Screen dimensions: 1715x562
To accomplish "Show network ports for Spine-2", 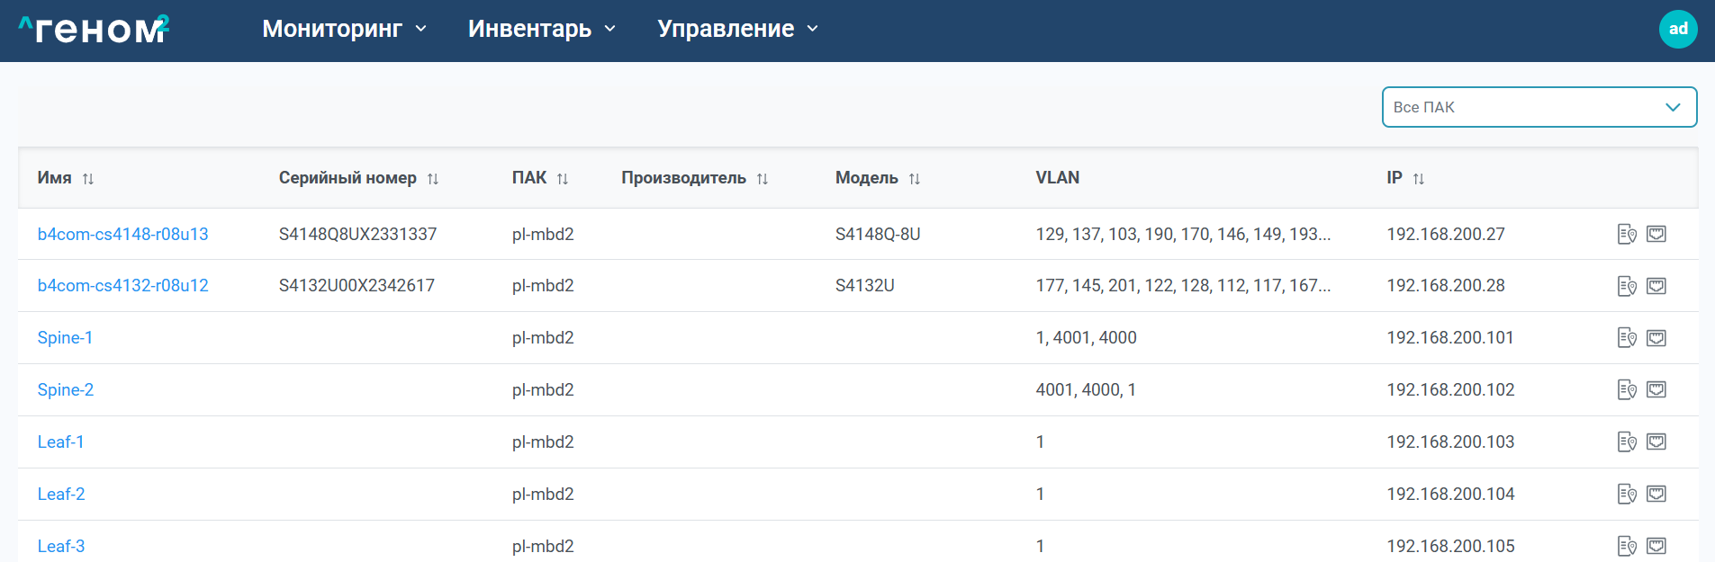I will pos(1656,389).
